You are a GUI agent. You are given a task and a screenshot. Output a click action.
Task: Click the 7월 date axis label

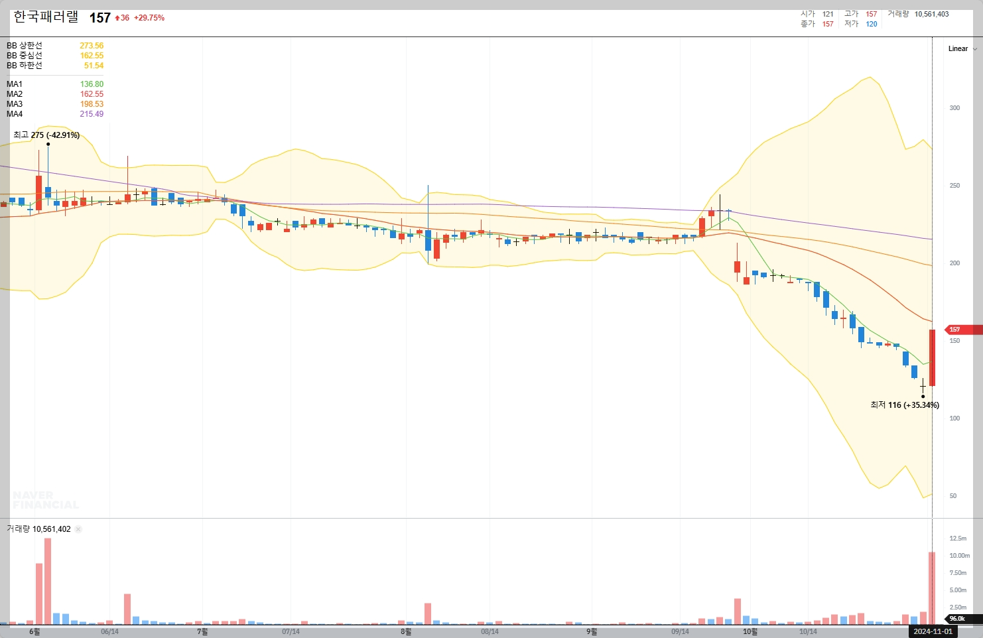[x=202, y=631]
